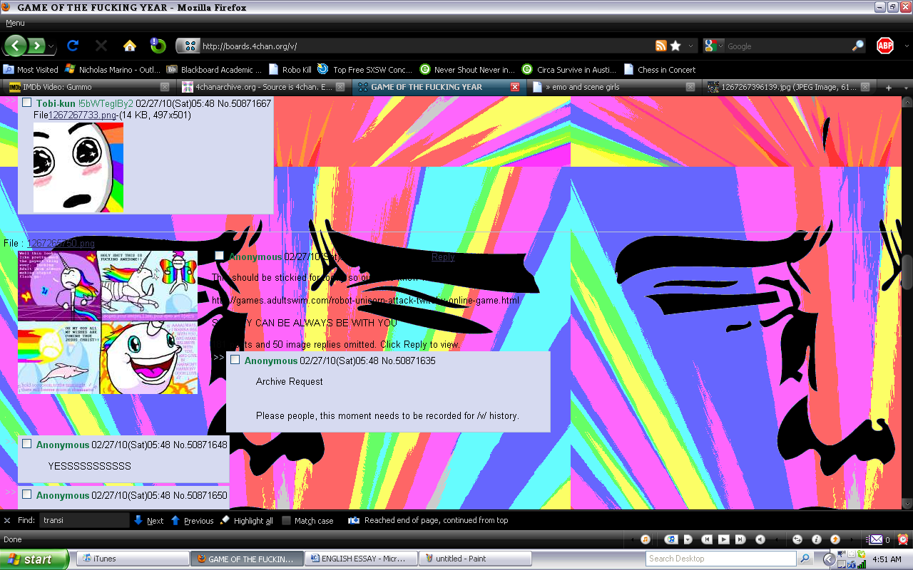Viewport: 913px width, 570px height.
Task: Open the Robo Kill bookmark
Action: (x=290, y=70)
